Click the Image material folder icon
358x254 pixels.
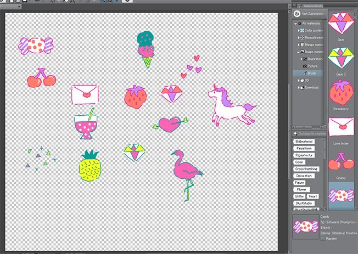tap(302, 52)
